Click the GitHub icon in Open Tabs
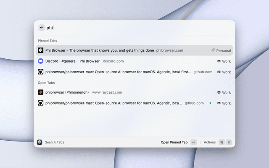Viewport: 269px width, 168px height. coord(40,103)
